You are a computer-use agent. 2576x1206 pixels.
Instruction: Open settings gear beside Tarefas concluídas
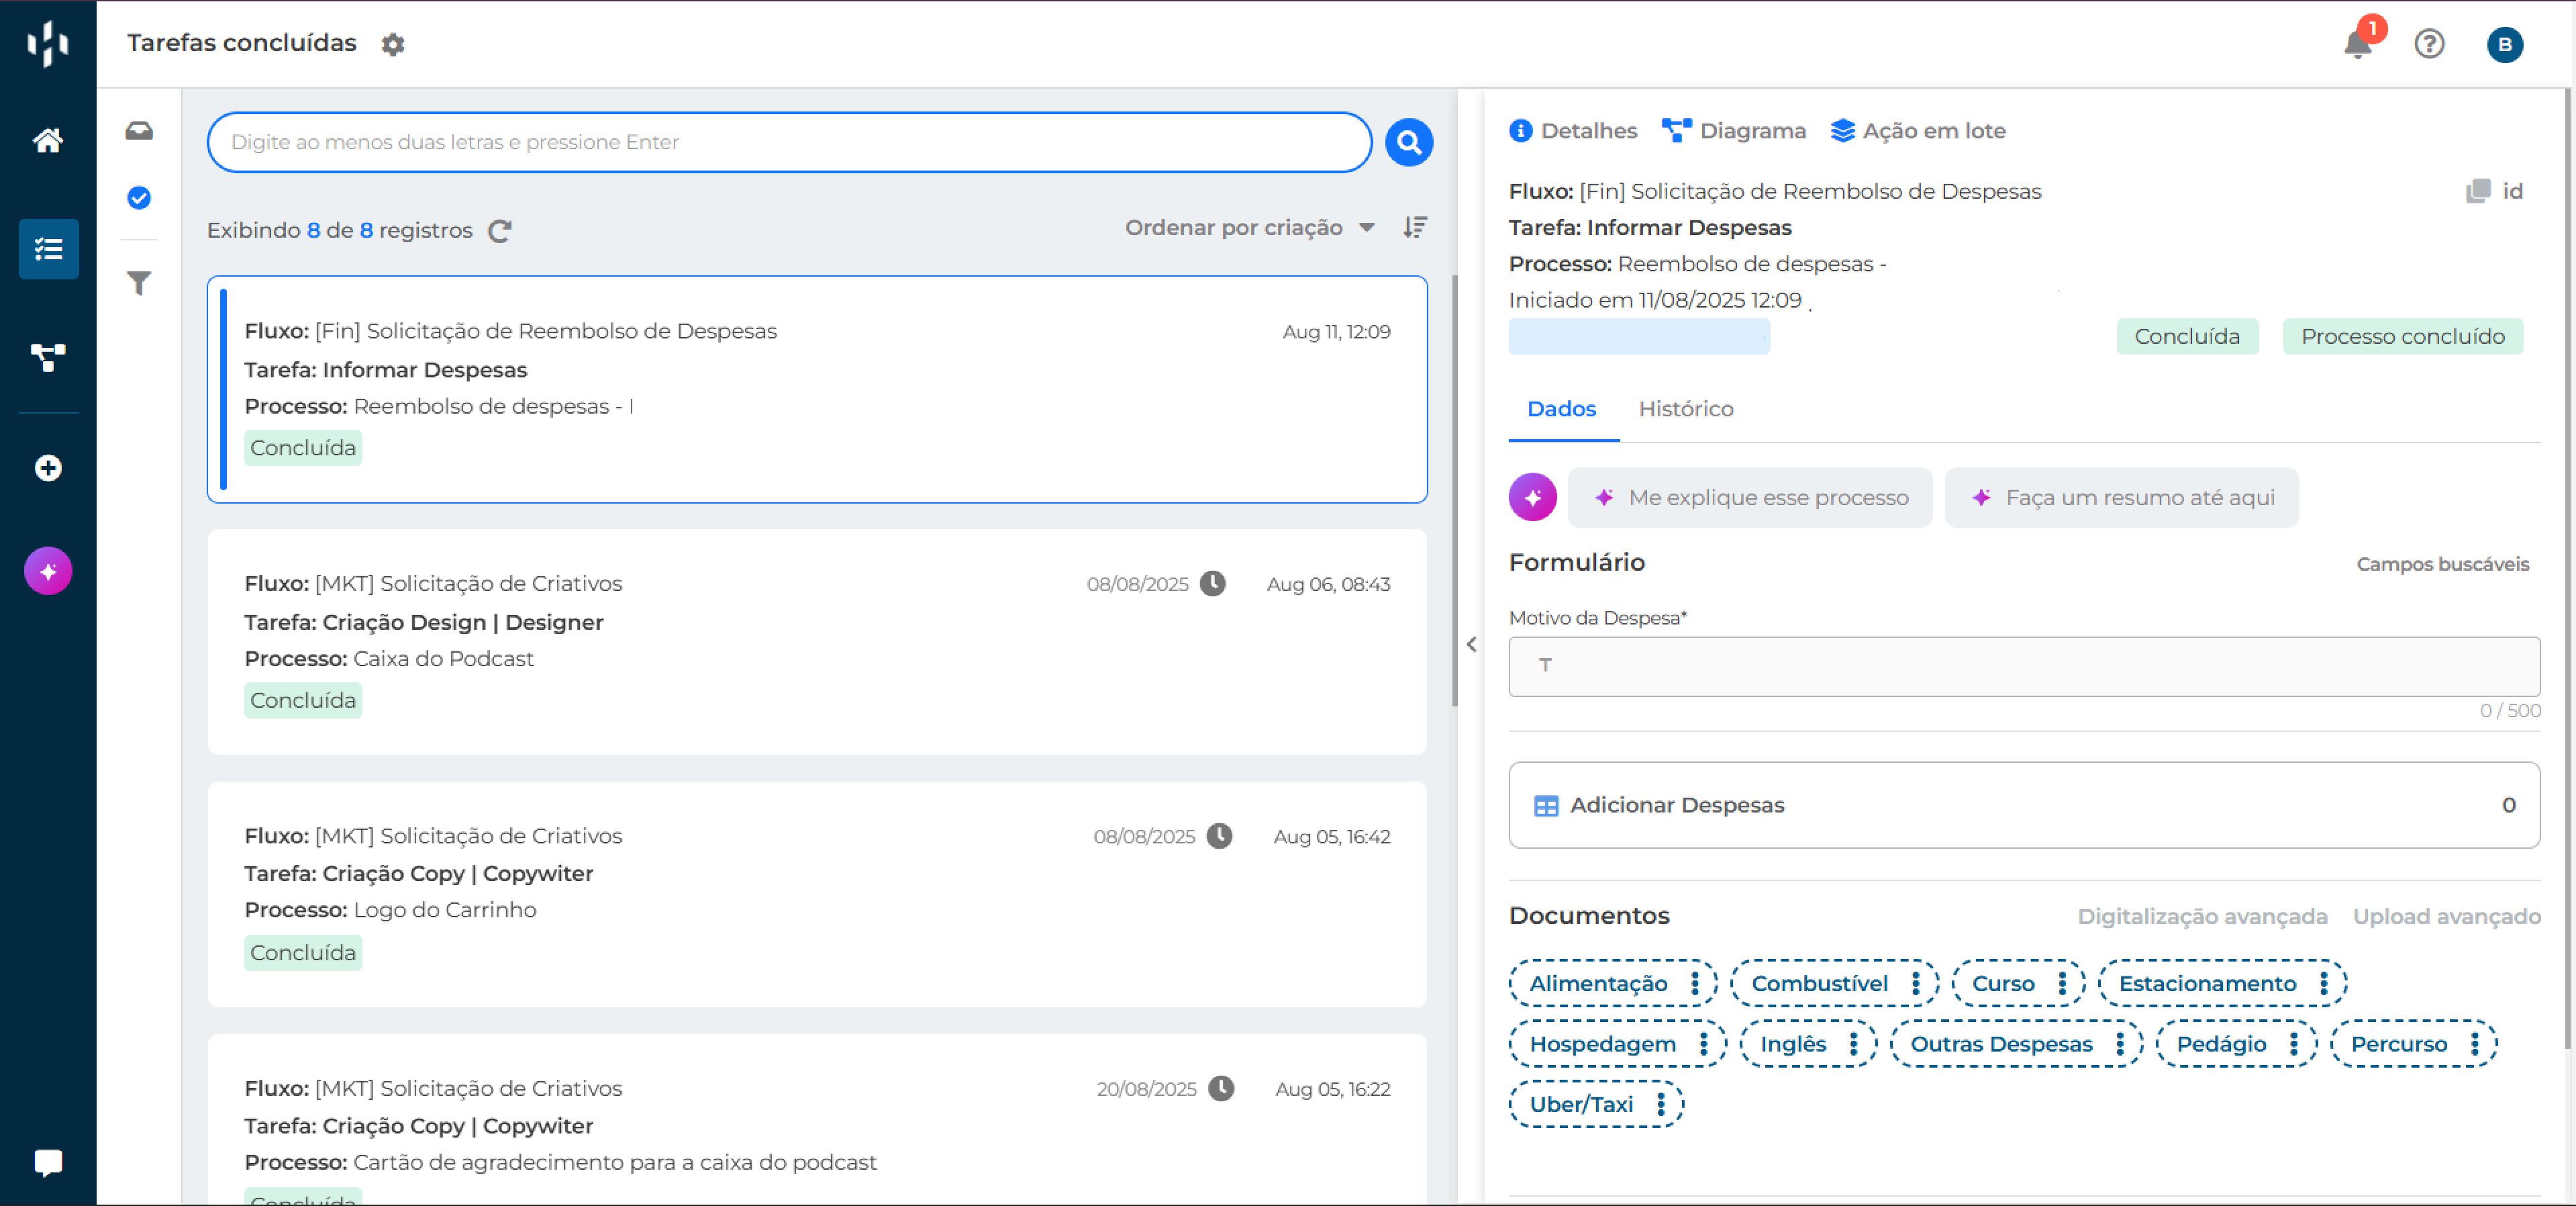(x=393, y=44)
